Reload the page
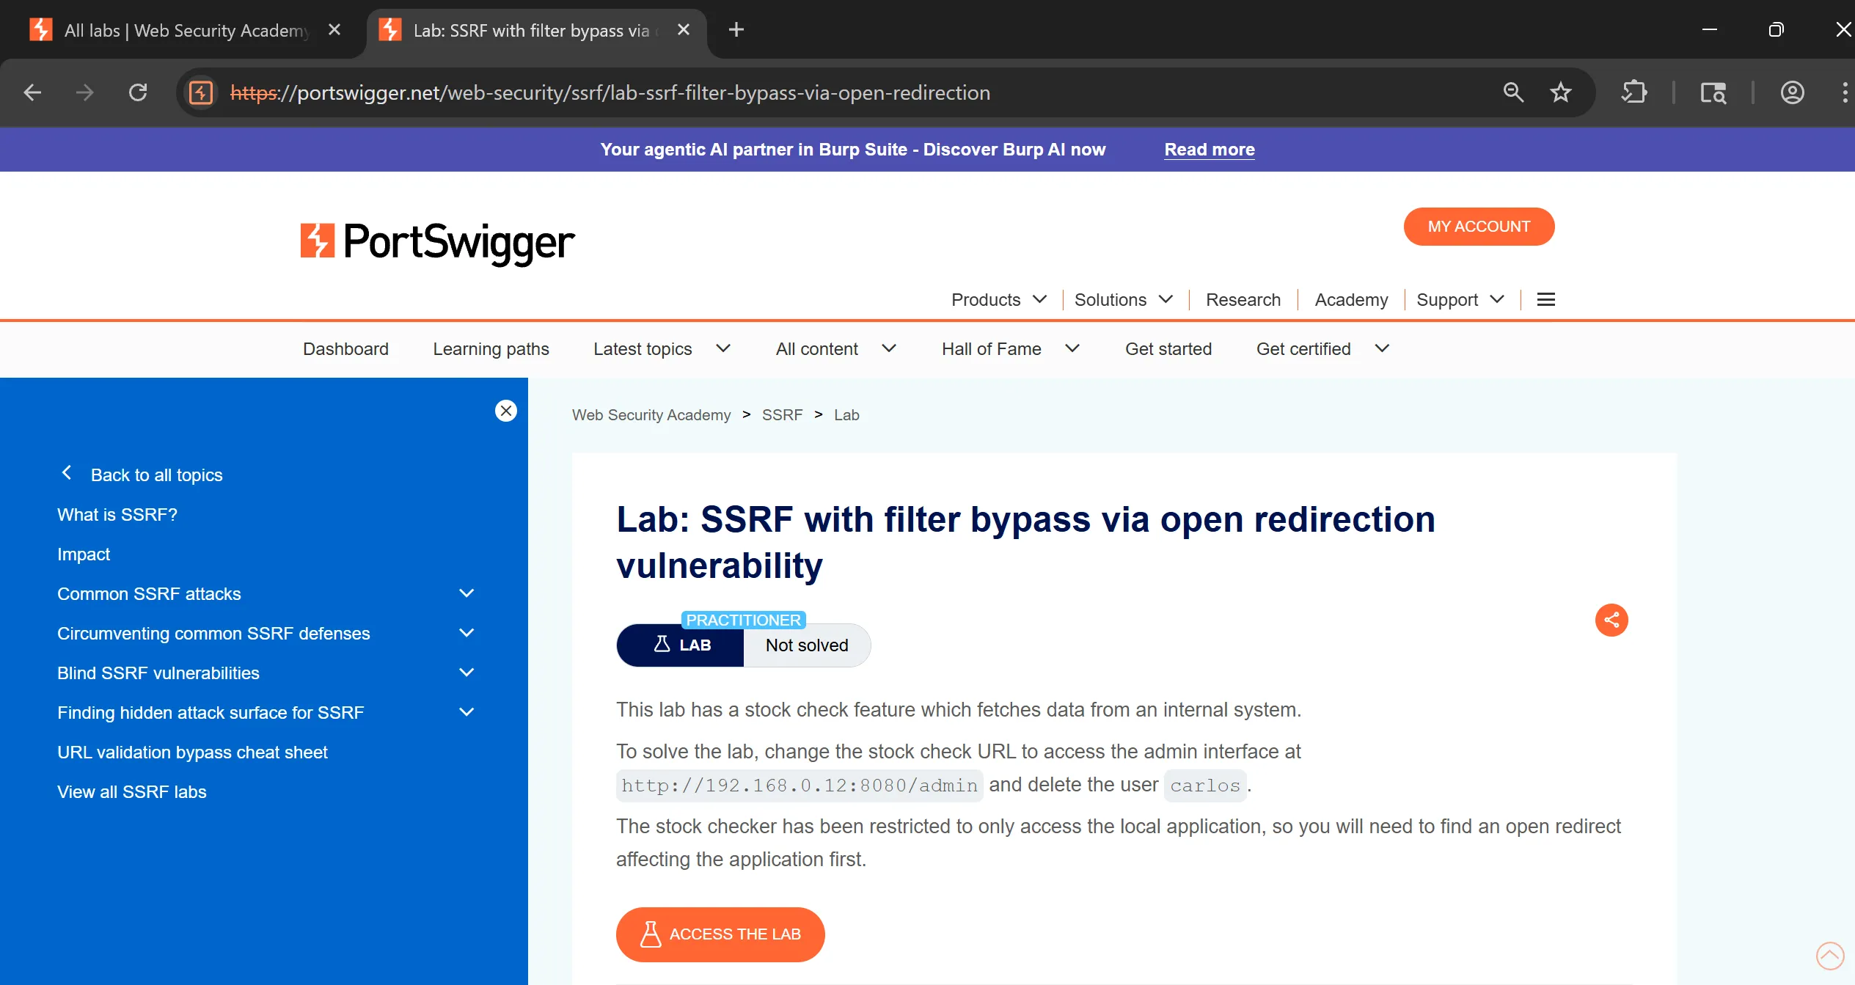1855x985 pixels. [x=138, y=92]
